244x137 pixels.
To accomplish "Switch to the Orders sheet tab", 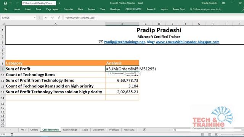I will [x=34, y=130].
